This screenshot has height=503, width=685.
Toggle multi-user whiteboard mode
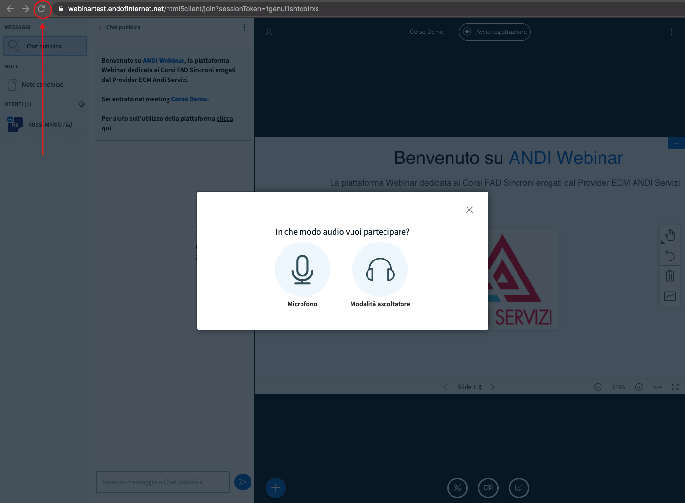point(670,296)
